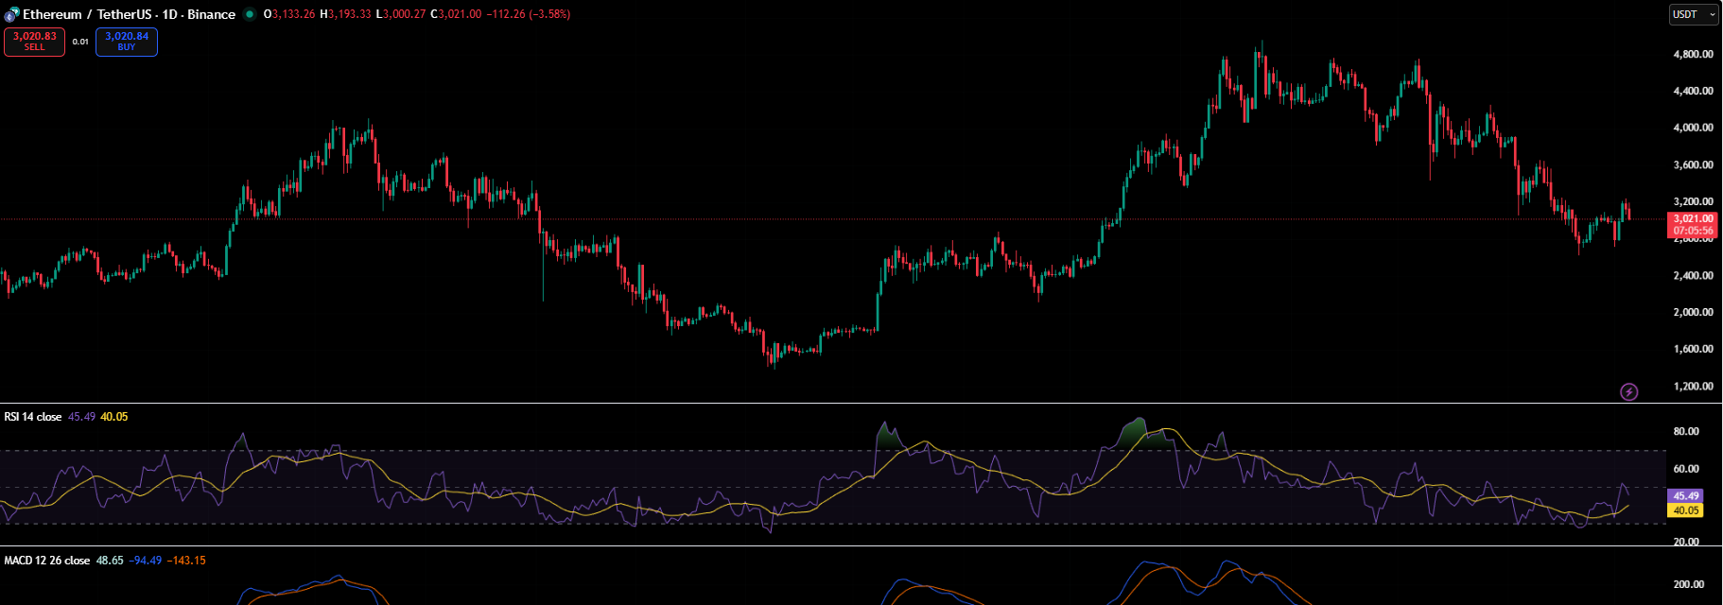Viewport: 1723px width, 605px height.
Task: Click the 3,200.00 price axis label
Action: [1693, 201]
